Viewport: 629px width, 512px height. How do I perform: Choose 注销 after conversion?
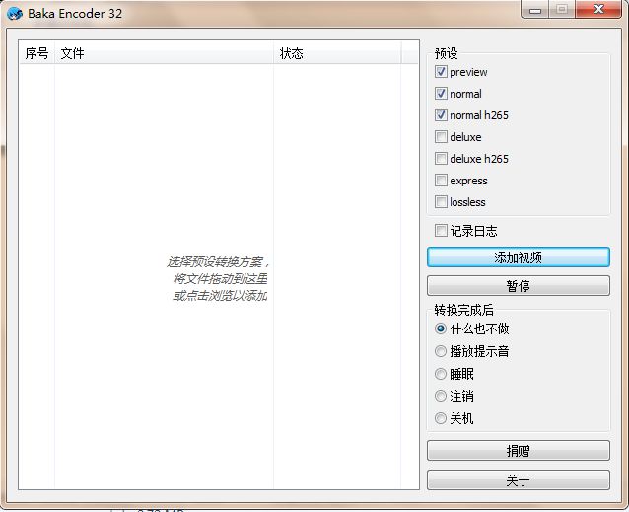coord(441,396)
